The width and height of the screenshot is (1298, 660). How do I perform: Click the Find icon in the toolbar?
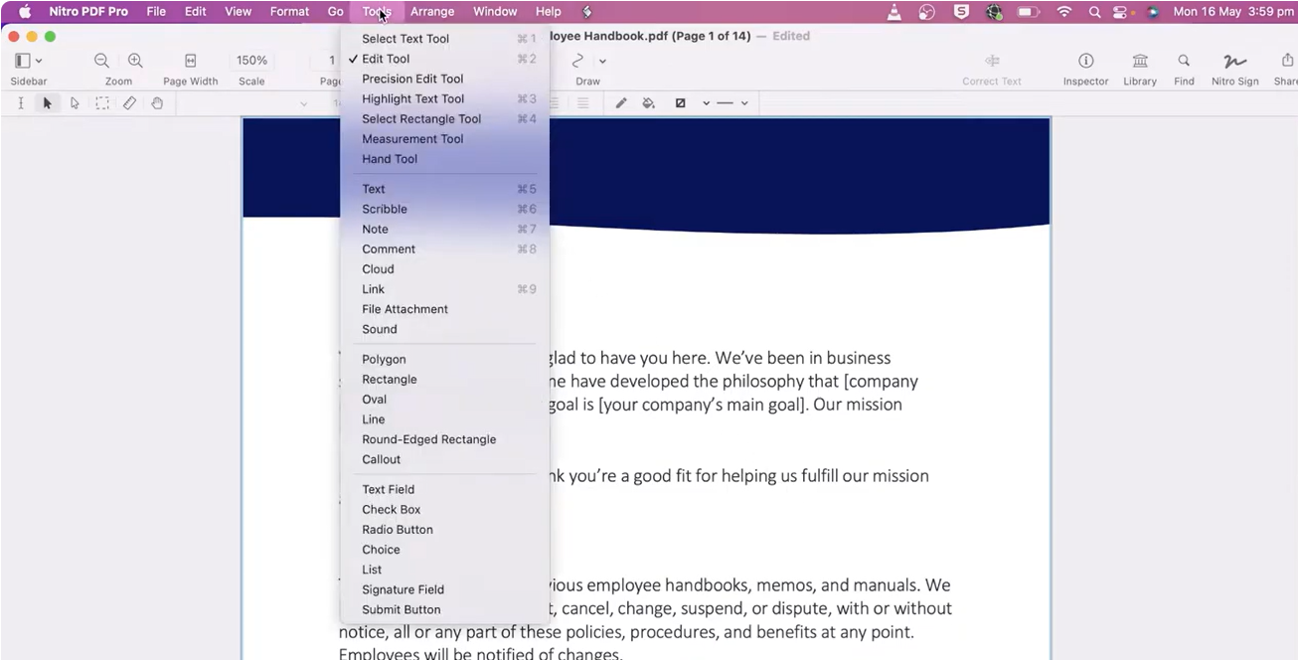tap(1184, 60)
